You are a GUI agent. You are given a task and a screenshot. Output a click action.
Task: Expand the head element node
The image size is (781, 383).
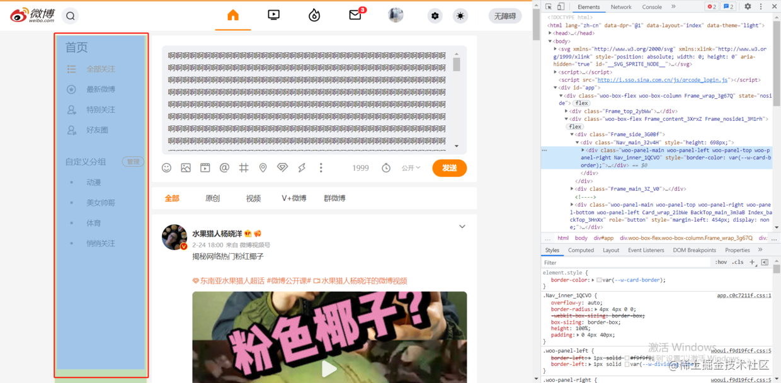point(550,33)
